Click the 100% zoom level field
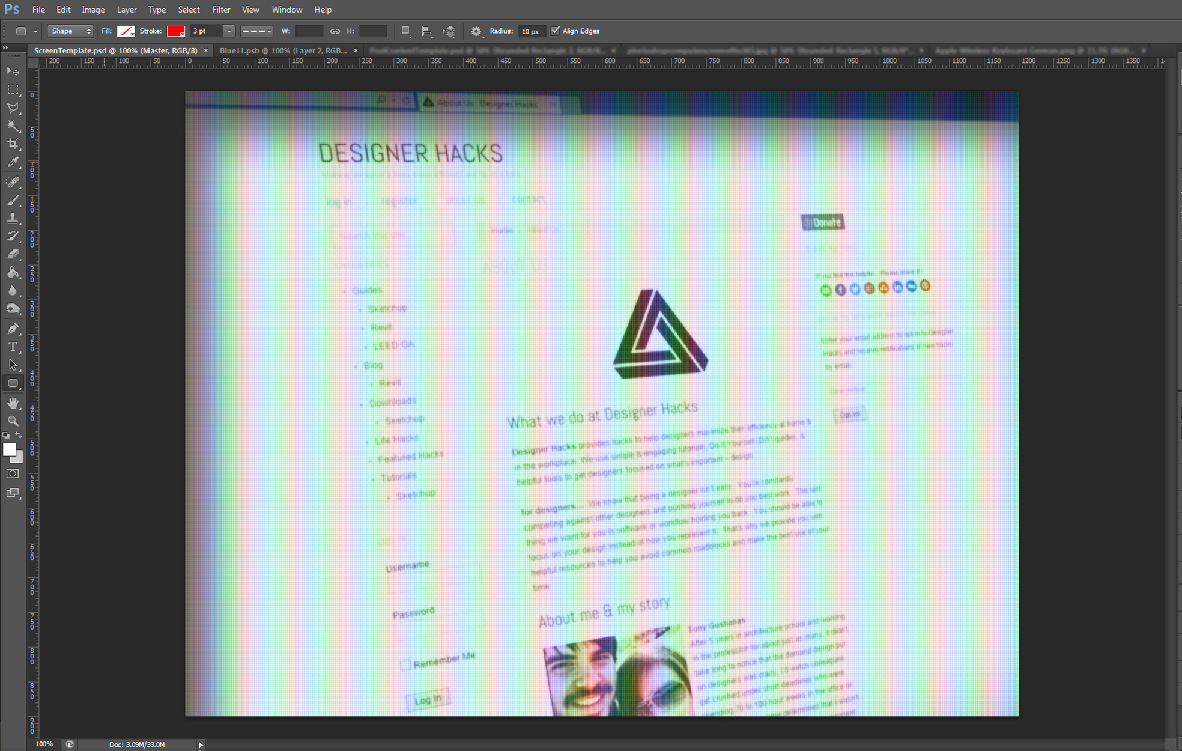The image size is (1182, 751). 44,744
